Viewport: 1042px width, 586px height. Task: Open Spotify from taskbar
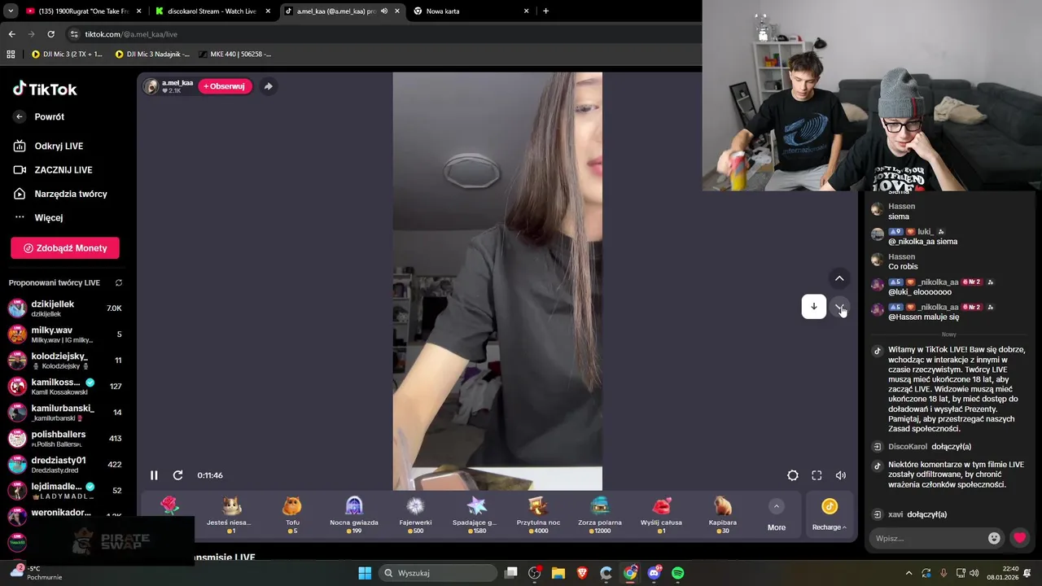tap(678, 573)
